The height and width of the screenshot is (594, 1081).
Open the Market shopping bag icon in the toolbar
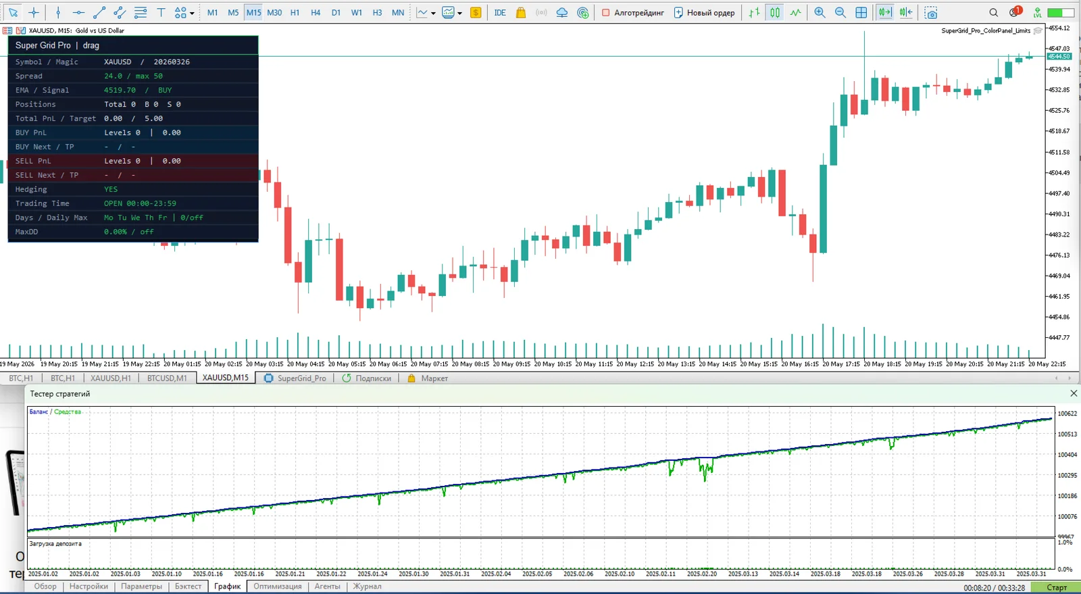coord(521,12)
